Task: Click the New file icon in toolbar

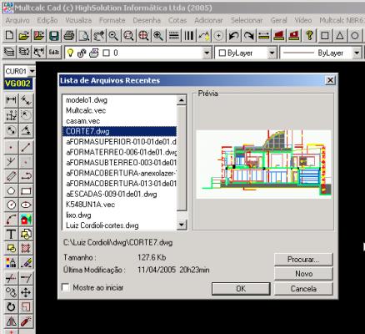Action: coord(9,36)
